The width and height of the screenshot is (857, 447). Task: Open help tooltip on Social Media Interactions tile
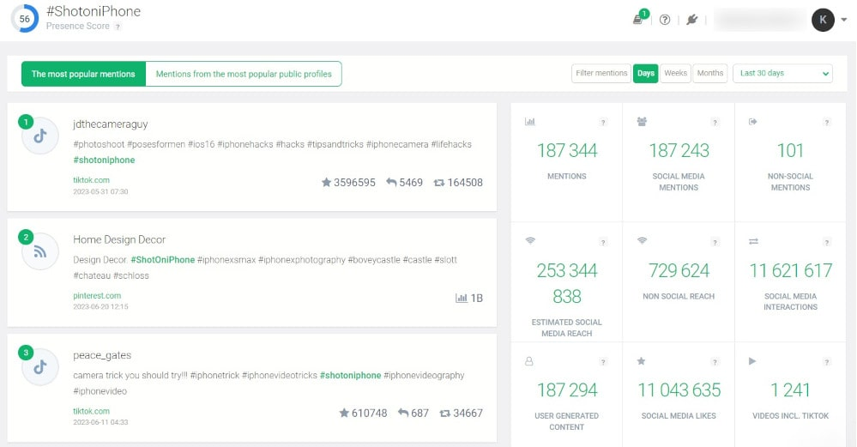pos(826,242)
